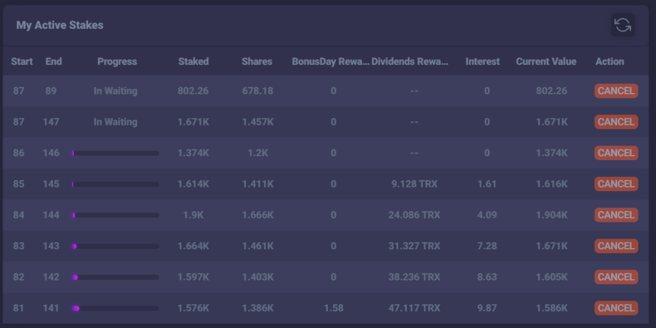Click the Dividends Rewards column header
656x328 pixels.
pyautogui.click(x=410, y=61)
